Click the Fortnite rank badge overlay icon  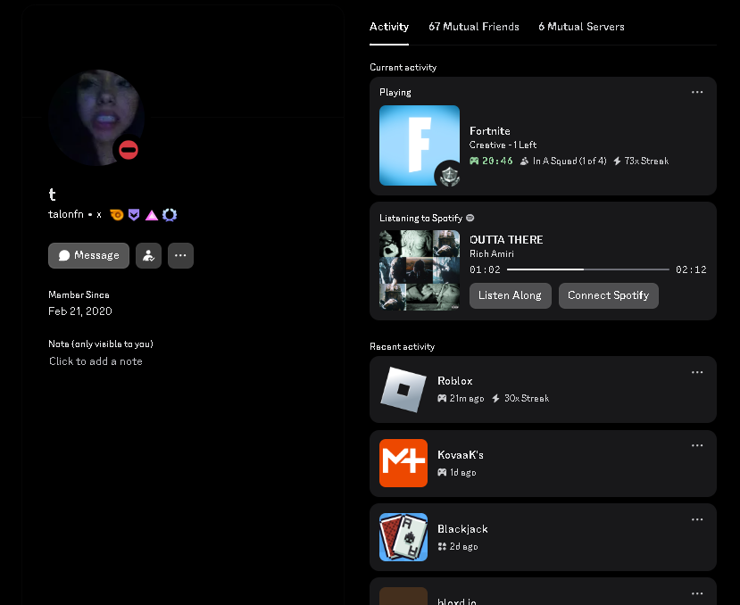[x=449, y=176]
